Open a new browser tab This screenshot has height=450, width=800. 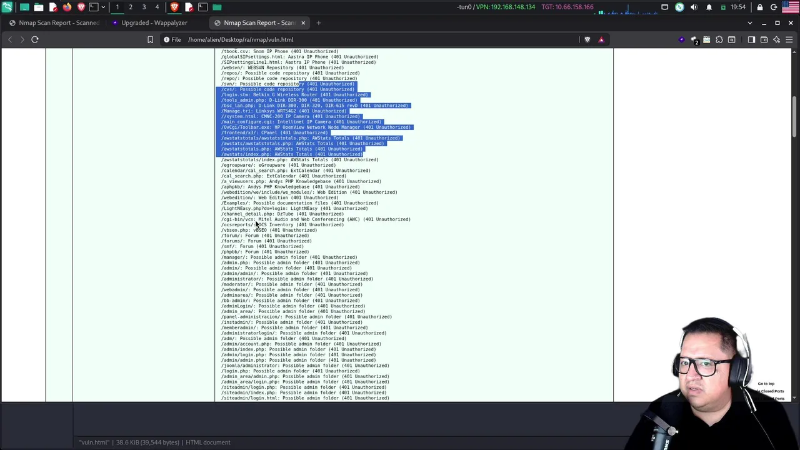click(x=318, y=23)
